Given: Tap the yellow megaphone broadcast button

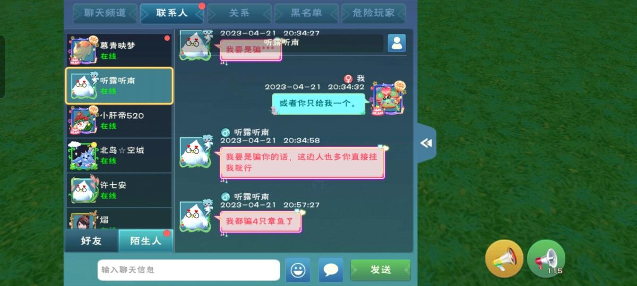Looking at the screenshot, I should (x=504, y=258).
